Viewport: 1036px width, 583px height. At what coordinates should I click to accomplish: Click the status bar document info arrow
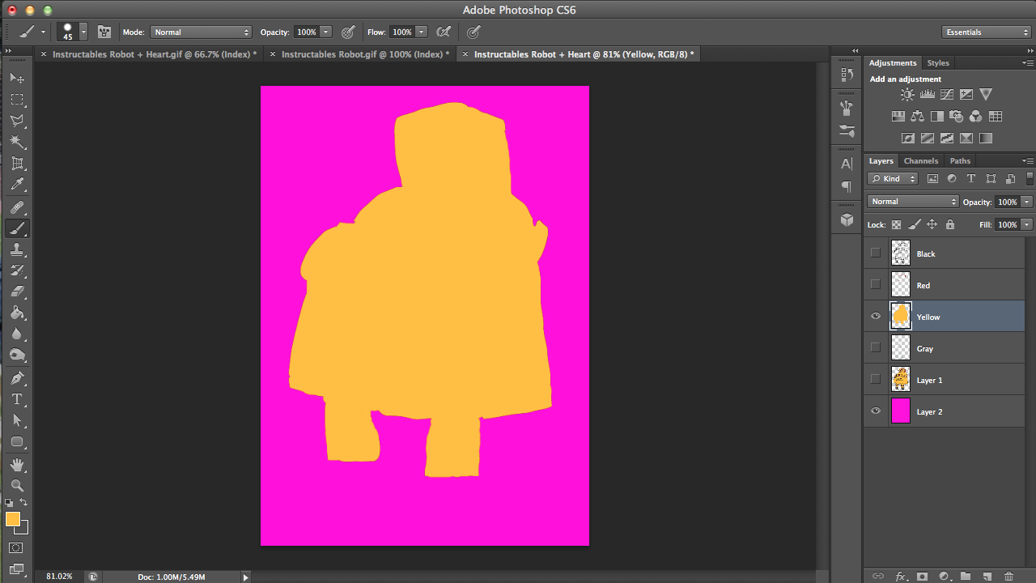pos(245,577)
